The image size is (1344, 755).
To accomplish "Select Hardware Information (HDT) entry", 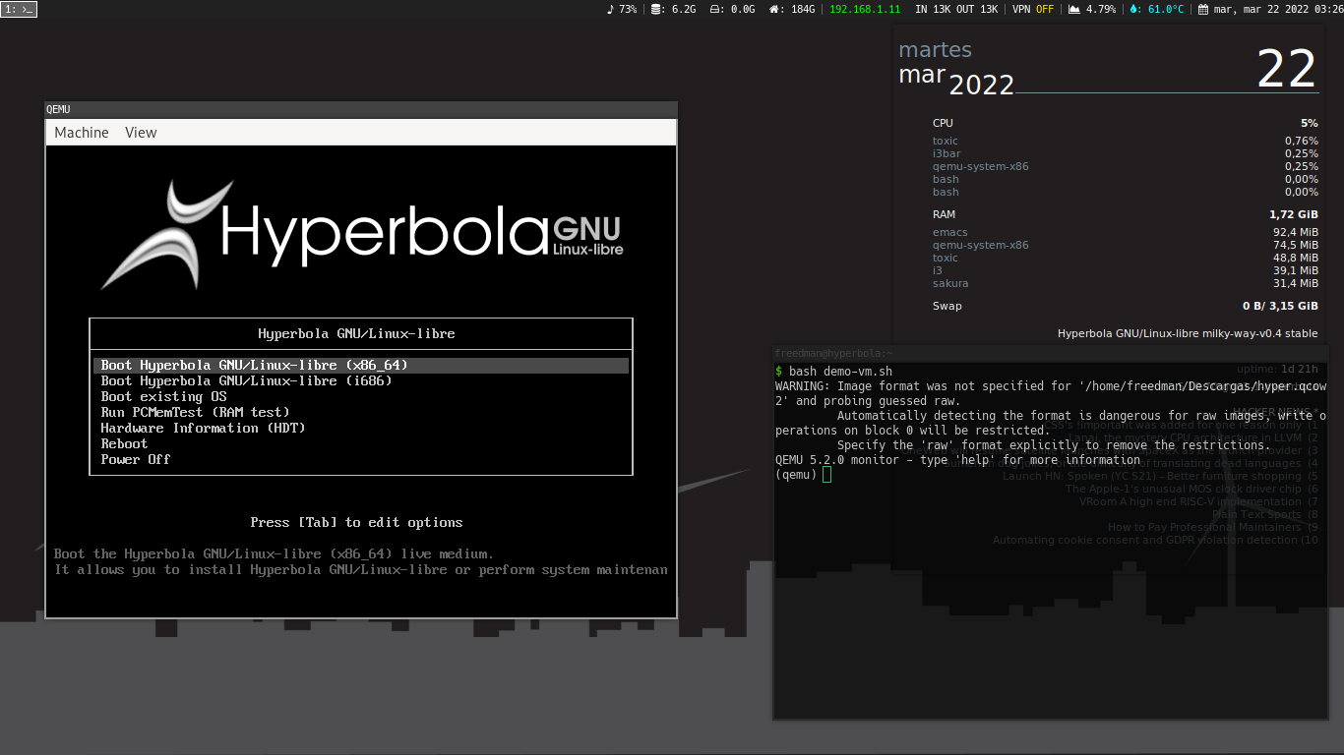I will pos(203,428).
